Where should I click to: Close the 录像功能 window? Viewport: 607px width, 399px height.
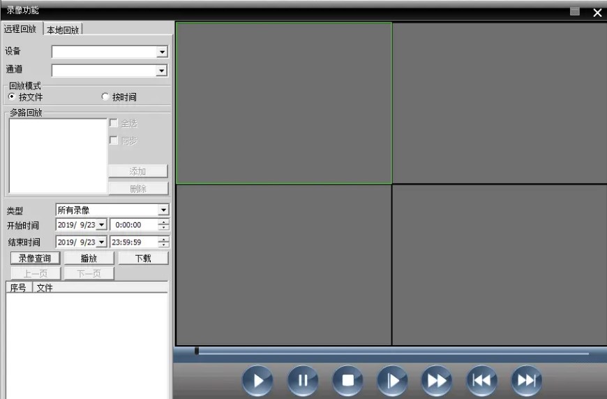[x=597, y=13]
